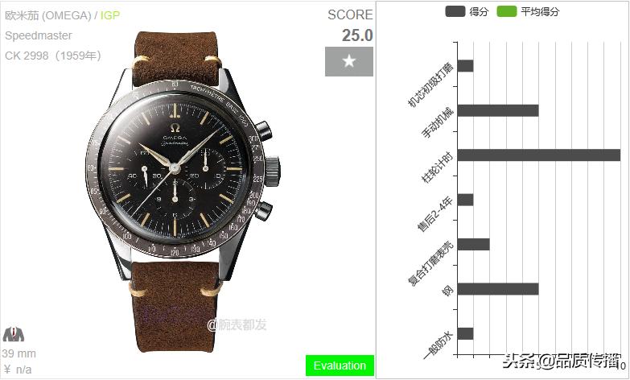Select the 钢 material chart bar
630x380 pixels.
click(x=498, y=289)
